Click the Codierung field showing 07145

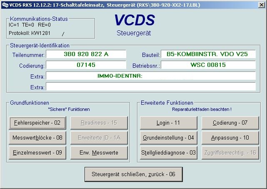(86, 65)
